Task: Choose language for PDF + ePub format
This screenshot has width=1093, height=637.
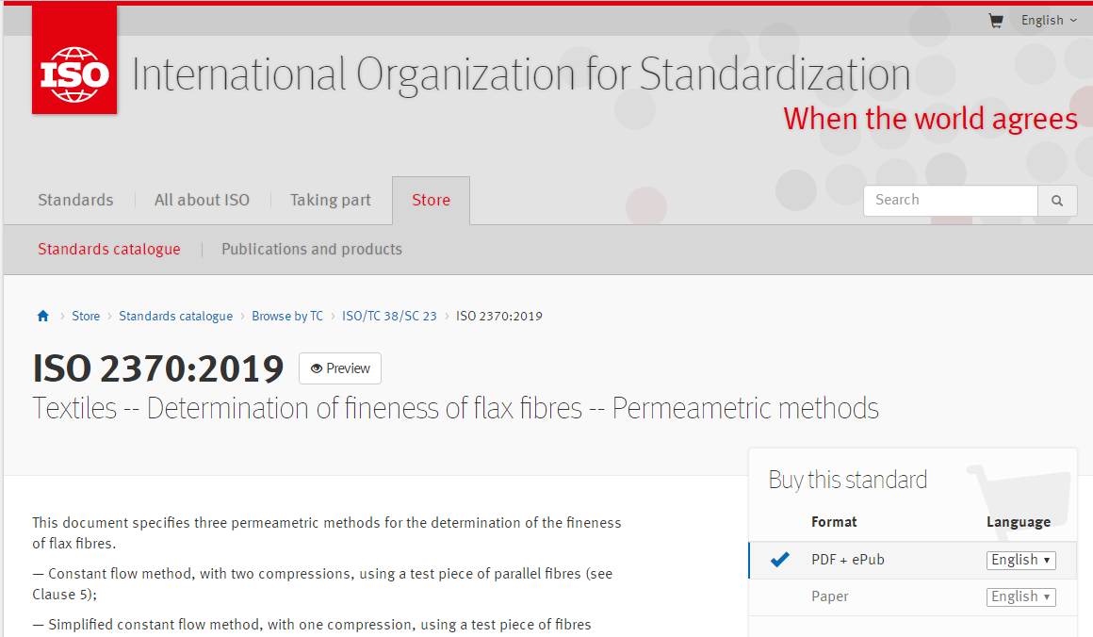Action: point(1020,560)
